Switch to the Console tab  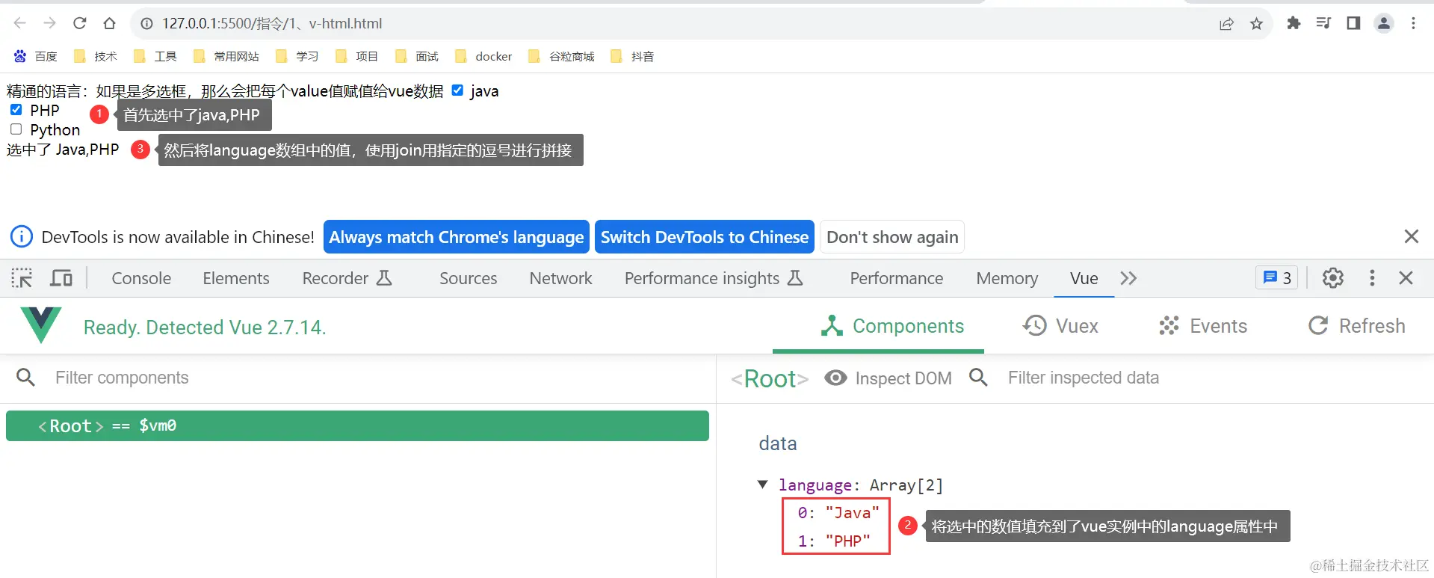coord(141,278)
